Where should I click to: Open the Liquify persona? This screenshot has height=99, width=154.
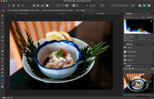(9, 5)
